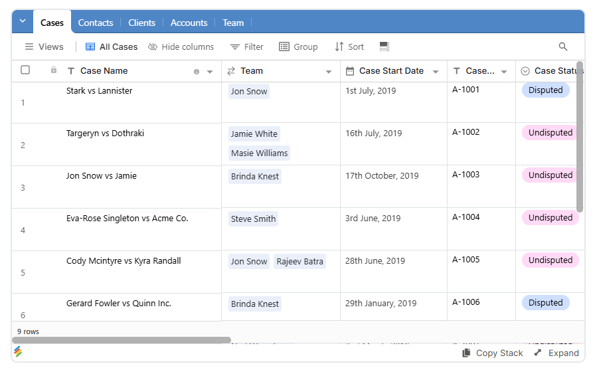Click the vertical scrollbar thumb

(580, 136)
